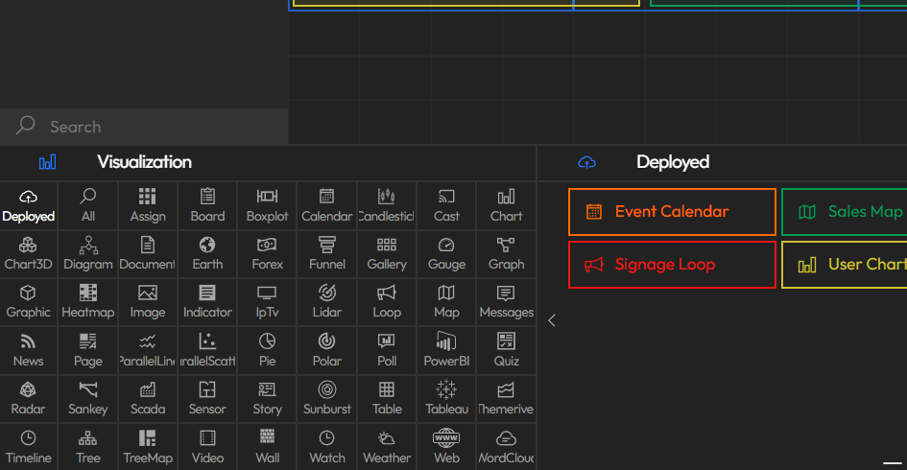This screenshot has width=907, height=470.
Task: Open the Video visualization
Action: click(207, 447)
